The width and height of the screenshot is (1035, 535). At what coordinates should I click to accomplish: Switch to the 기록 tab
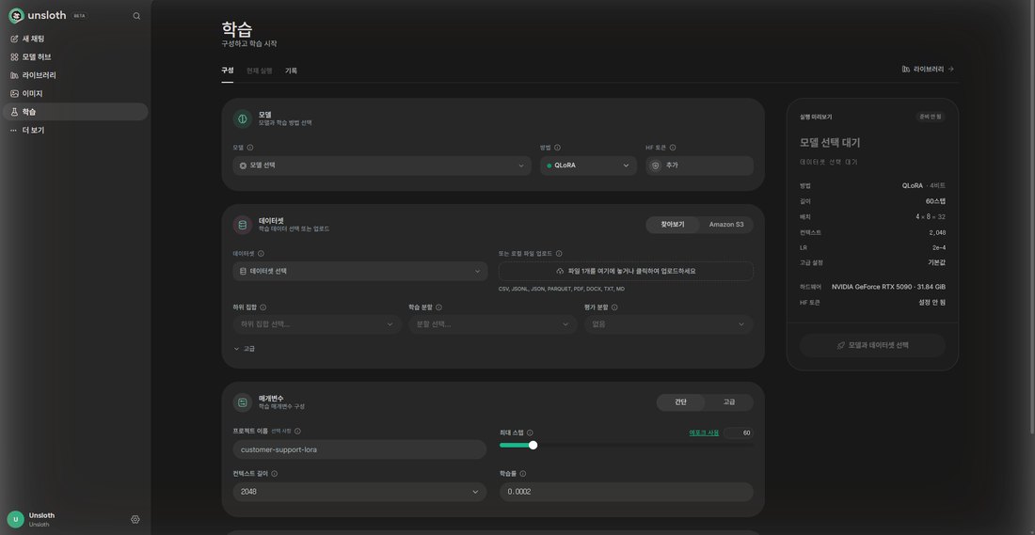coord(291,71)
